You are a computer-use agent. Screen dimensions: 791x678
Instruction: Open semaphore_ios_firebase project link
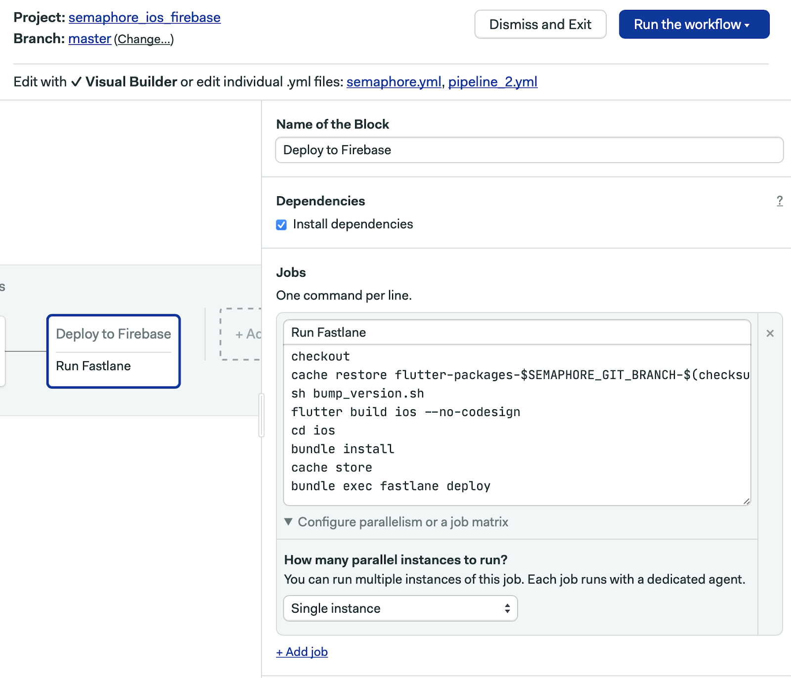[144, 17]
